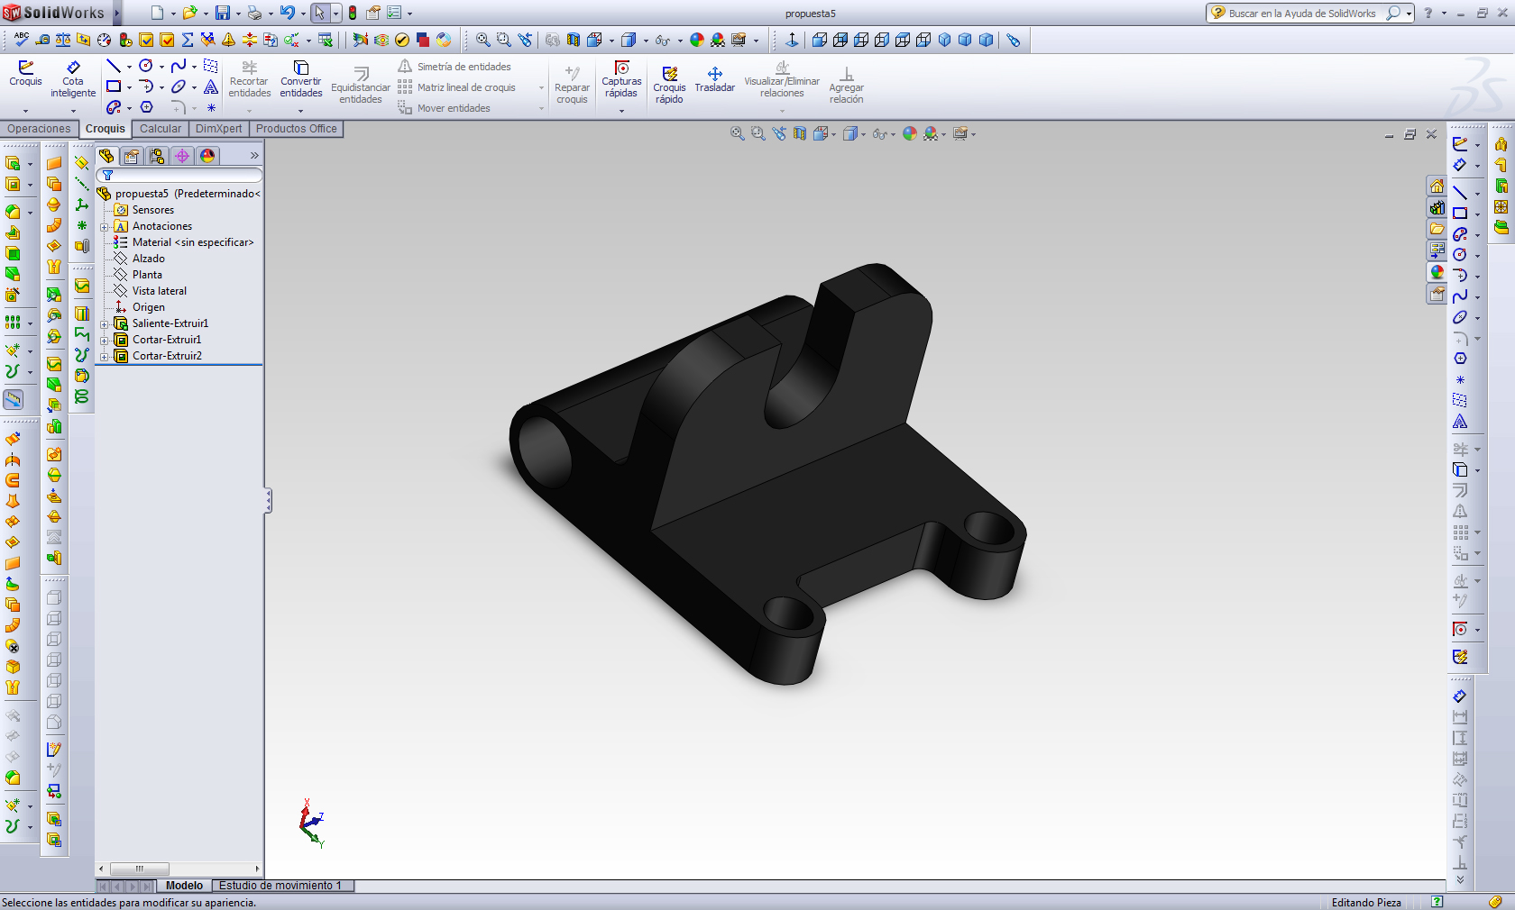Click the ellipse sketch tool in the ribbon

point(179,86)
